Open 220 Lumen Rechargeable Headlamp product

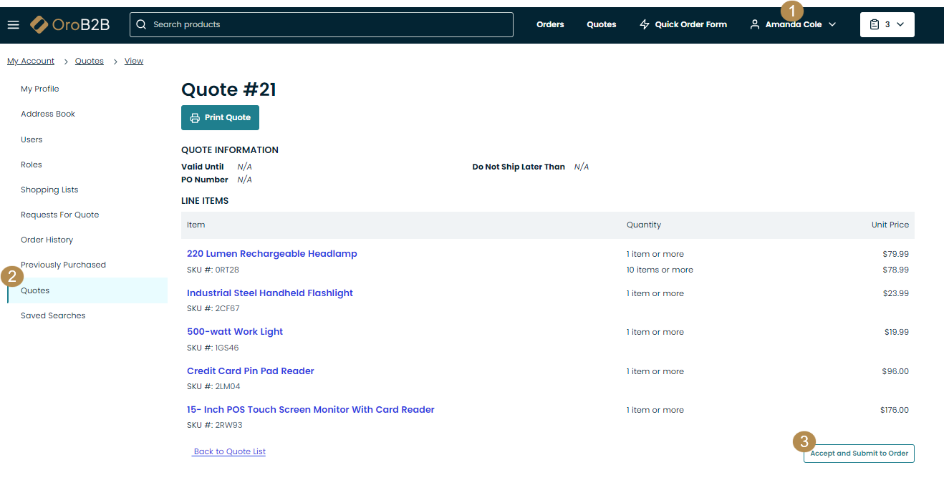271,254
